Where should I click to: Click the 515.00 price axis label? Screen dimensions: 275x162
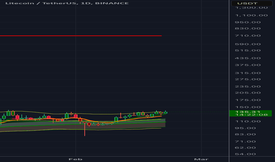(x=248, y=50)
